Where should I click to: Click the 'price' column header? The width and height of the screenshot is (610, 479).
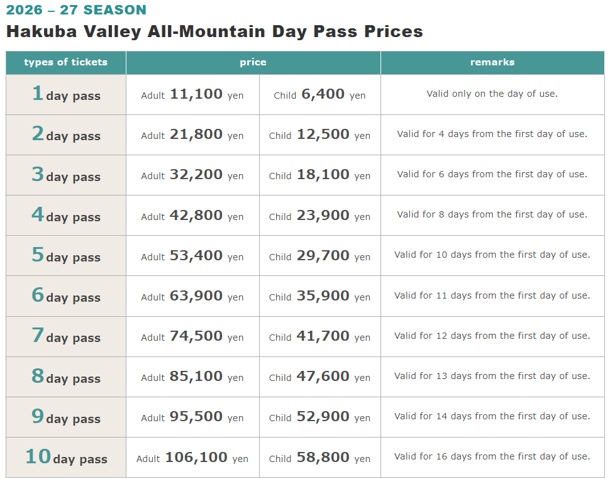pos(253,62)
